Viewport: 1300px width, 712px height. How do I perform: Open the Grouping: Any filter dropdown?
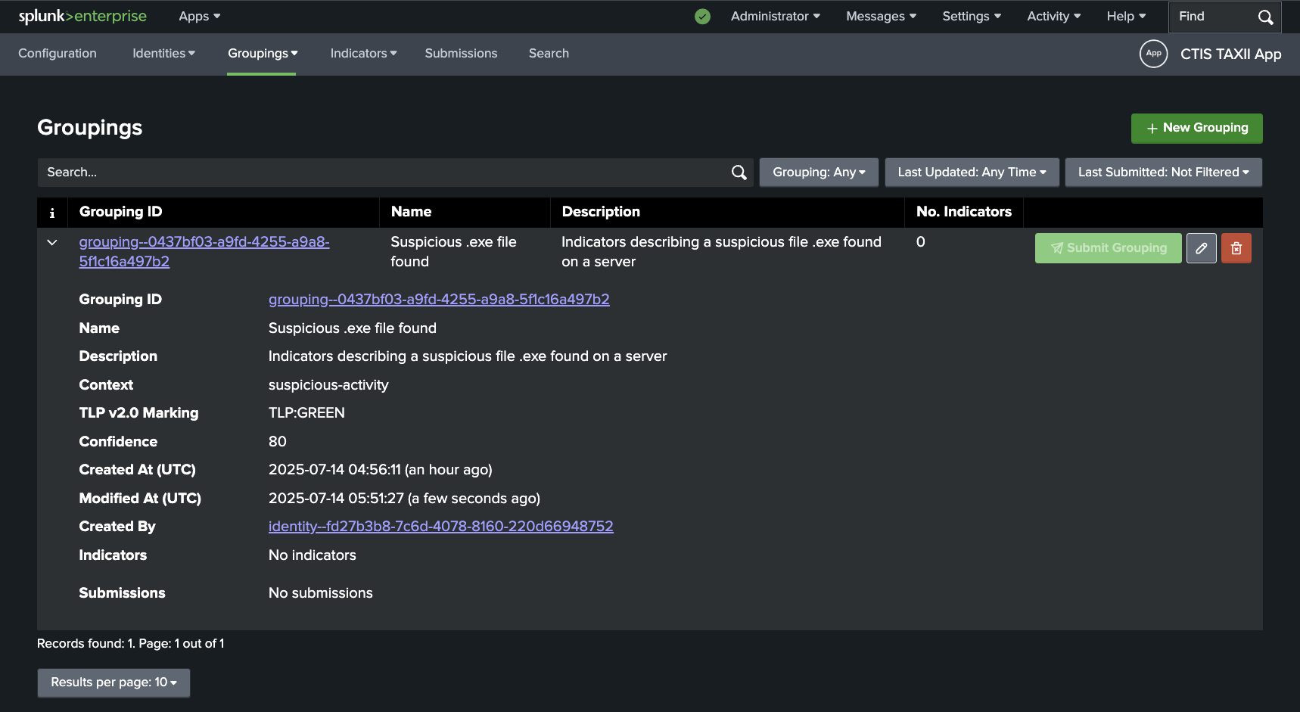tap(818, 173)
